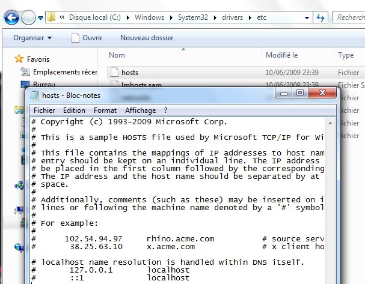This screenshot has height=284, width=365.
Task: Click rhino.acme.com in the hosts text
Action: (180, 239)
